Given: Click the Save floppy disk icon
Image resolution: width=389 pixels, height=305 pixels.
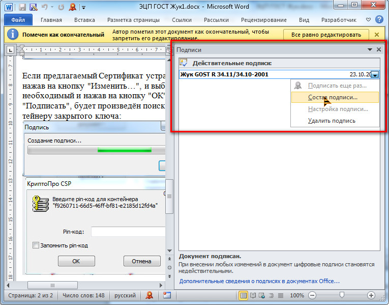Looking at the screenshot, I should tap(22, 7).
